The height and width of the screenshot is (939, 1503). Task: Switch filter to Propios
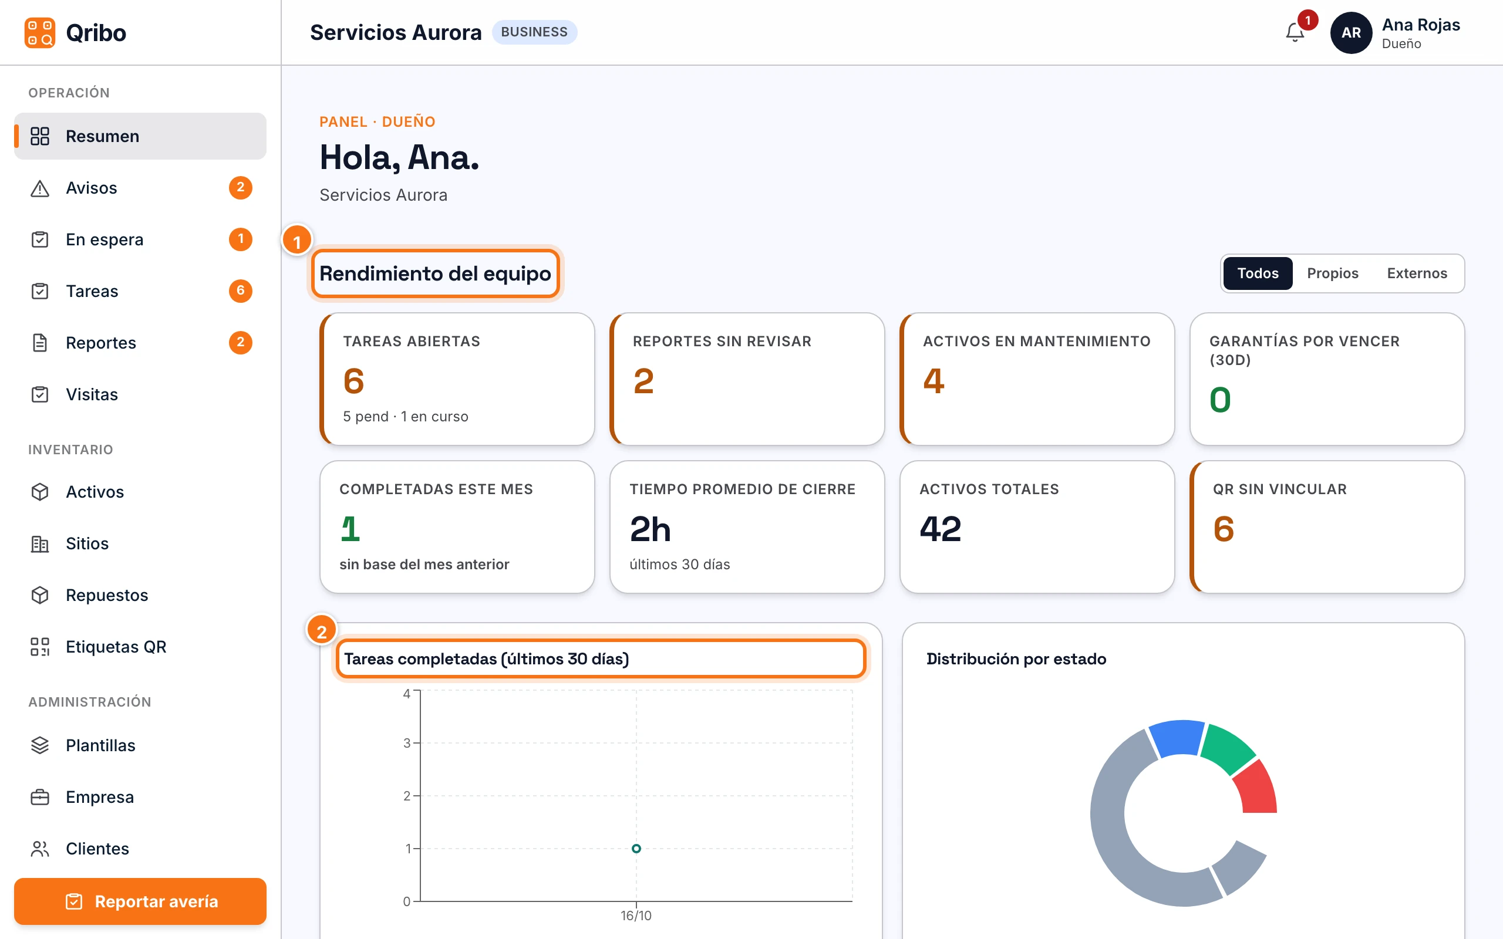pos(1332,273)
